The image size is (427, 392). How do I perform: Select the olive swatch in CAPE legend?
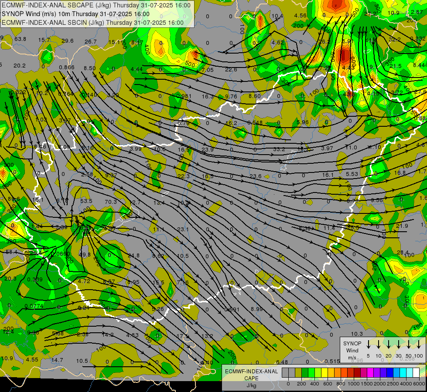(x=298, y=373)
